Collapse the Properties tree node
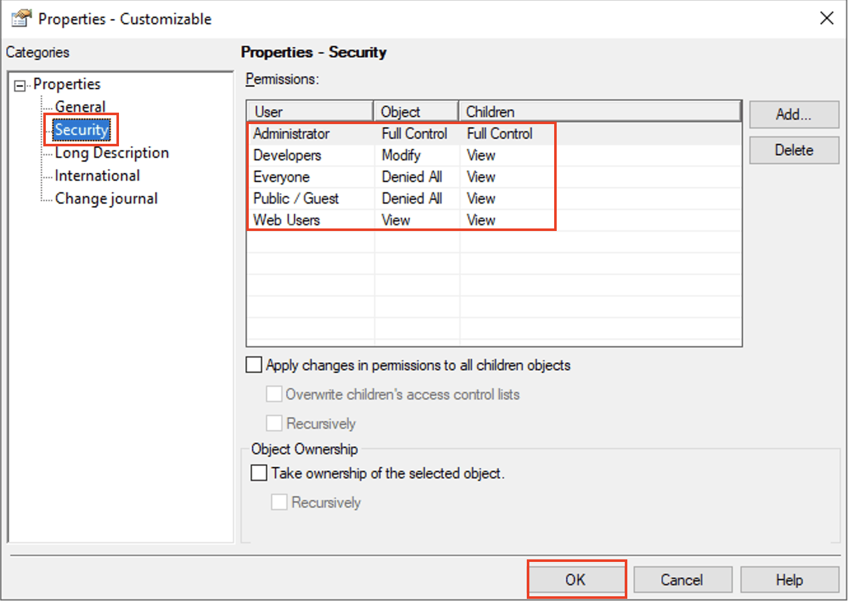 (20, 85)
